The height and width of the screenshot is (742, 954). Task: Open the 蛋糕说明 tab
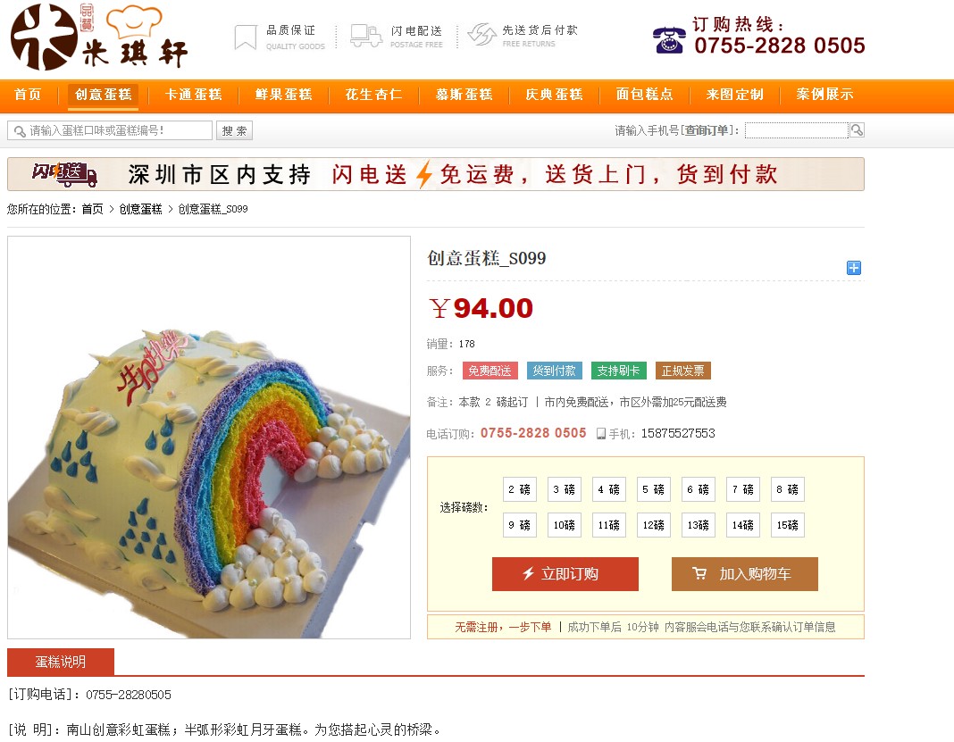tap(60, 662)
